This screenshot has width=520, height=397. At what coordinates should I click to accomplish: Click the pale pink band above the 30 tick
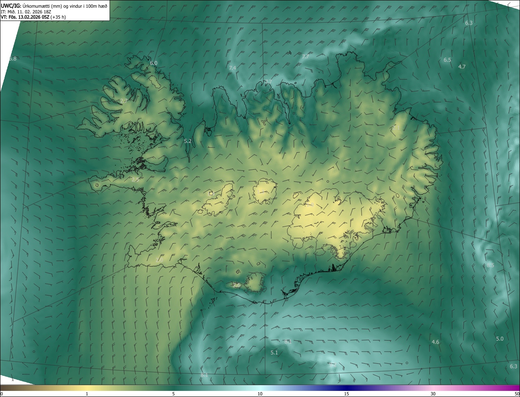[433, 388]
